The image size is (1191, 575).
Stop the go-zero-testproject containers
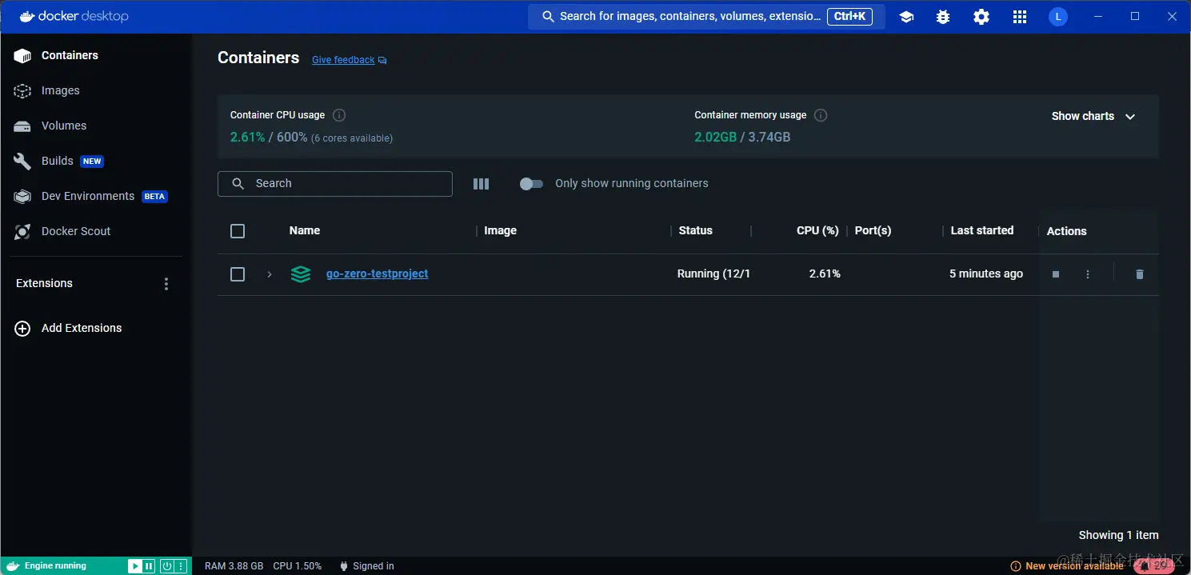pyautogui.click(x=1056, y=274)
